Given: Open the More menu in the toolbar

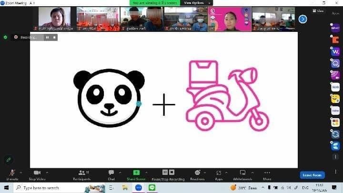Looking at the screenshot, I should click(x=267, y=173).
